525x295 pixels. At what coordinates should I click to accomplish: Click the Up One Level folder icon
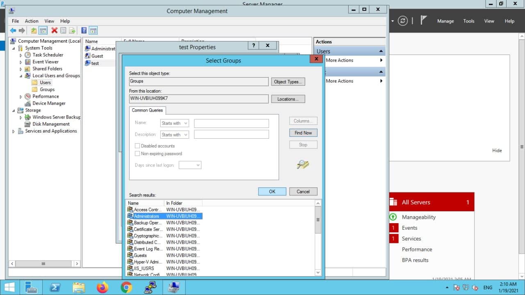[34, 30]
